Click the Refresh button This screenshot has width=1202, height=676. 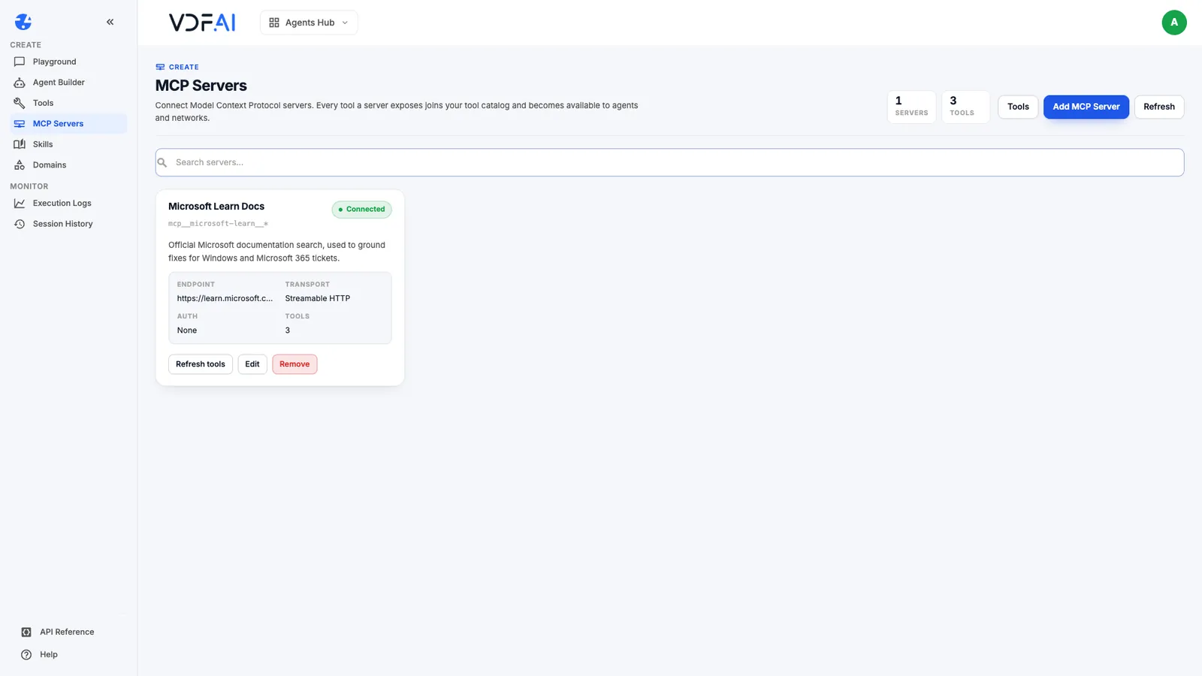[x=1159, y=107]
